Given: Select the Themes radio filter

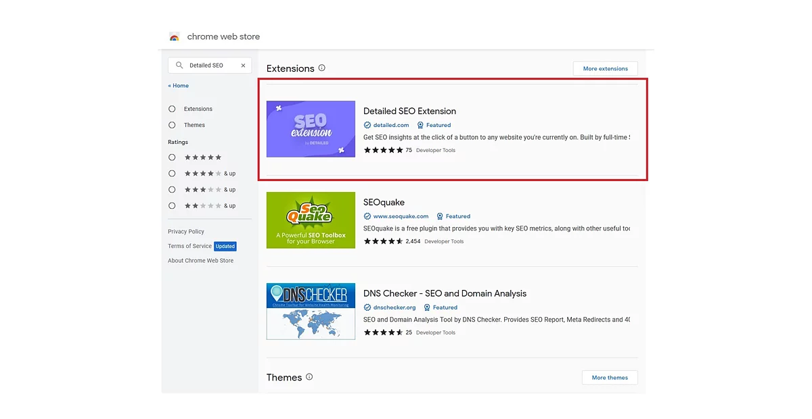Looking at the screenshot, I should click(x=172, y=125).
